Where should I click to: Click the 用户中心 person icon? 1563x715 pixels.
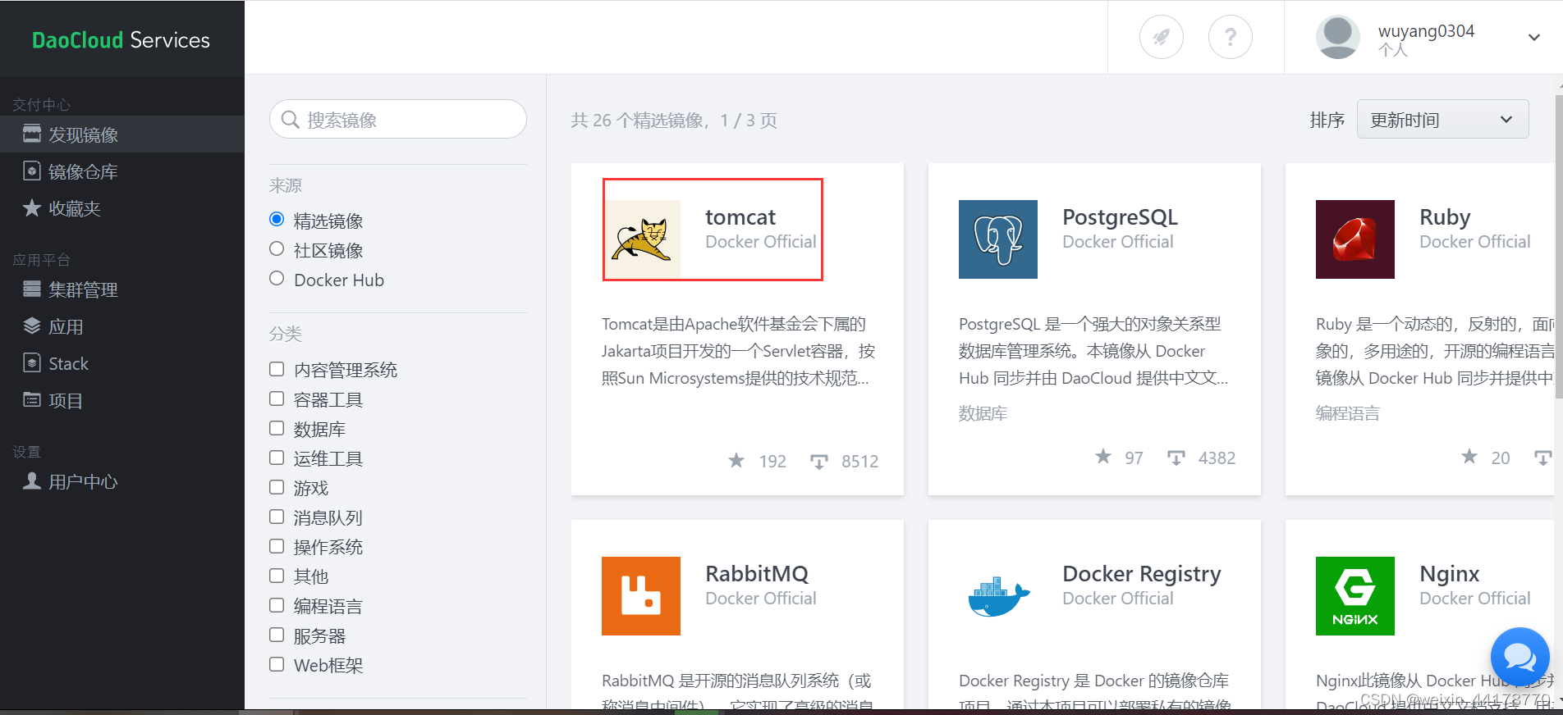pyautogui.click(x=32, y=480)
